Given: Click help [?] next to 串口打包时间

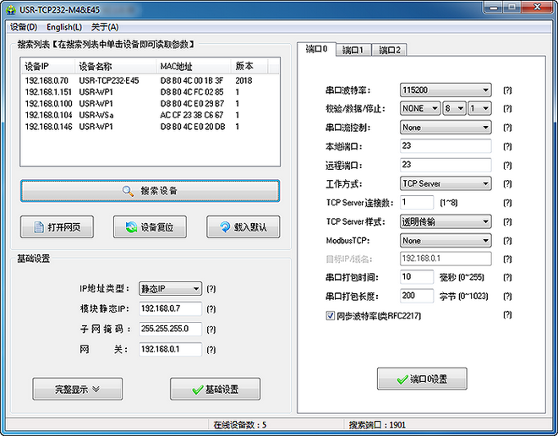Looking at the screenshot, I should (x=507, y=277).
